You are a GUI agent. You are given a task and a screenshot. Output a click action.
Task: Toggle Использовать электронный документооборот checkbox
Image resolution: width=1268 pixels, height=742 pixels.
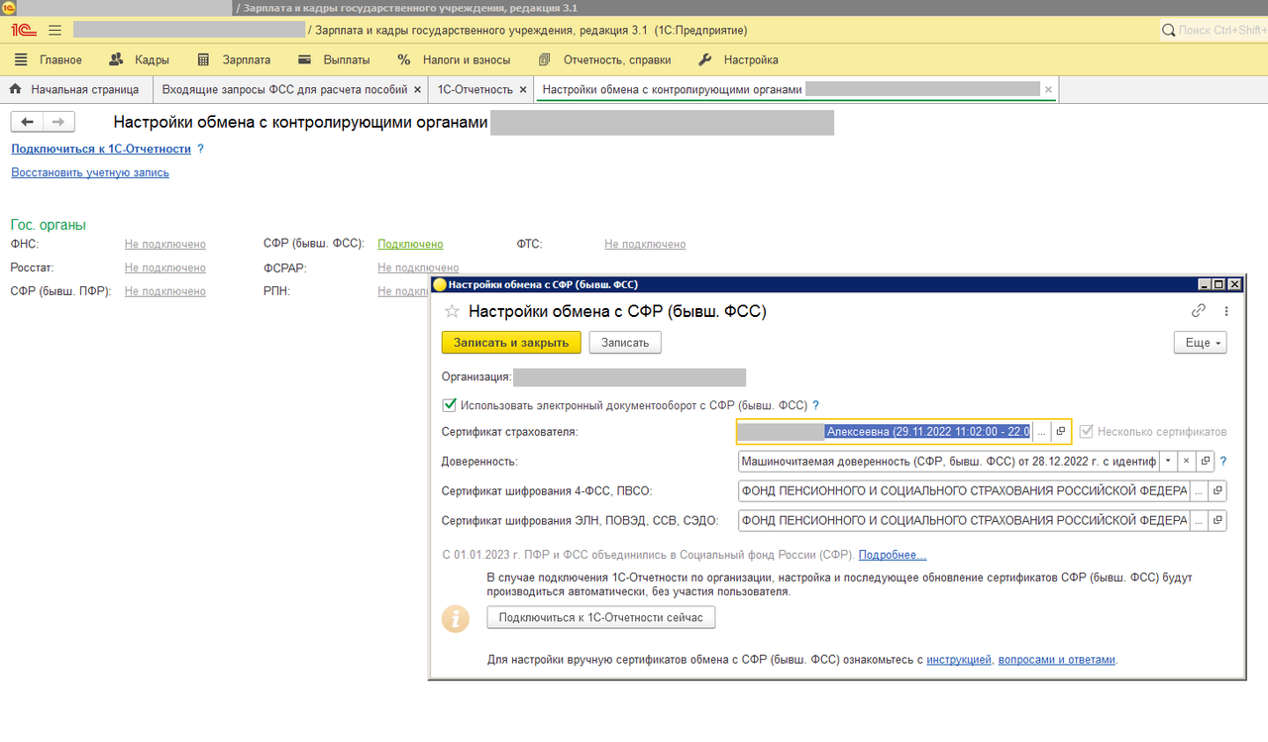(450, 405)
